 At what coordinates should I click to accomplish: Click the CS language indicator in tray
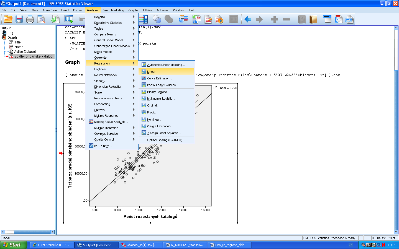(351, 245)
